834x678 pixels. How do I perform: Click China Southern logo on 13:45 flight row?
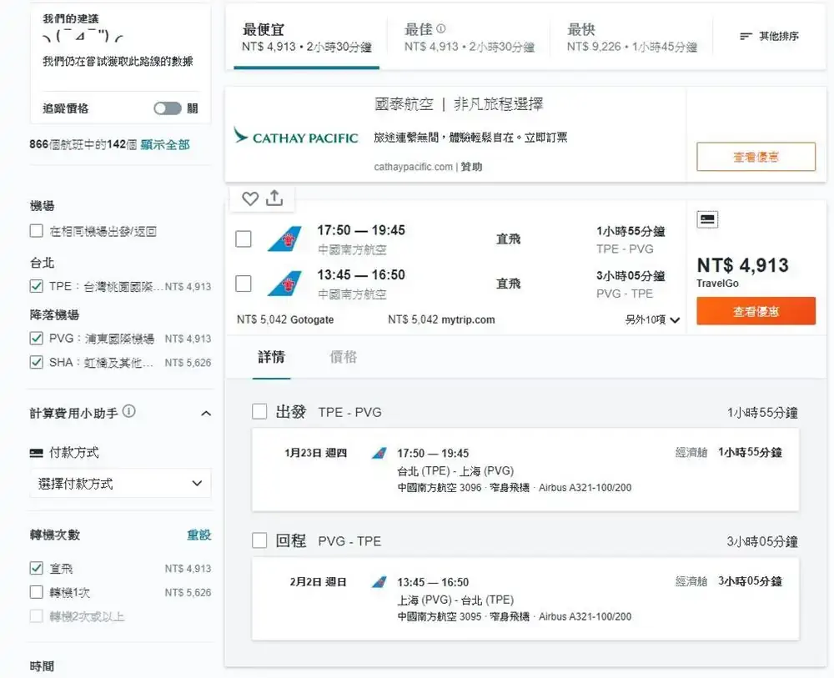(285, 284)
